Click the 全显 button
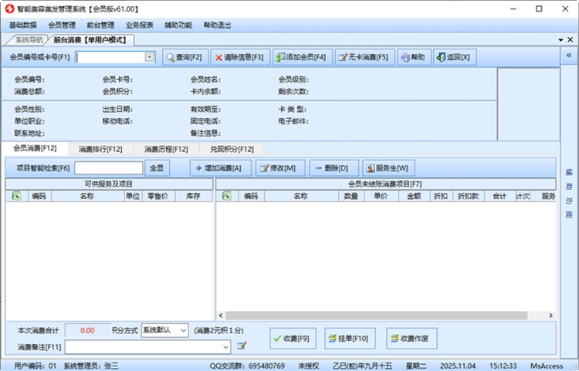This screenshot has height=371, width=579. tap(157, 168)
